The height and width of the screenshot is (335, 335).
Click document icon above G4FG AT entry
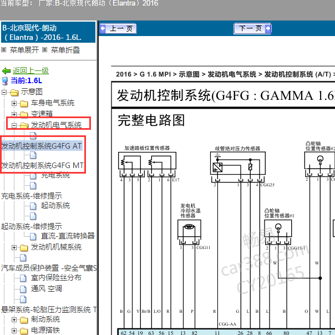(33, 136)
